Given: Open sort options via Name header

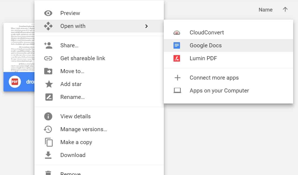Looking at the screenshot, I should (x=265, y=10).
